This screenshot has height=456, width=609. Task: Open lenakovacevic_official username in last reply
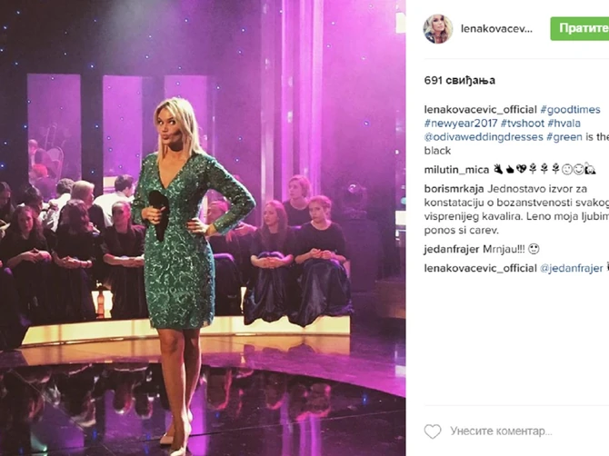(481, 268)
